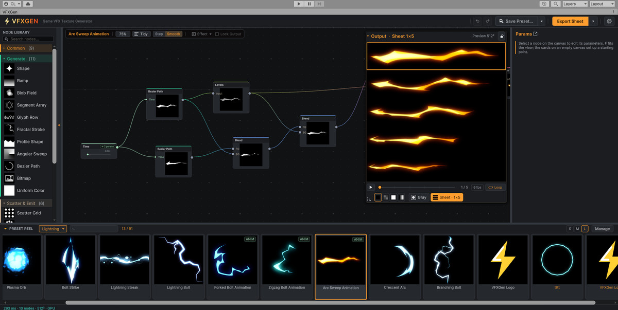Screen dimensions: 618x310
Task: Open settings via the gear icon
Action: [609, 21]
